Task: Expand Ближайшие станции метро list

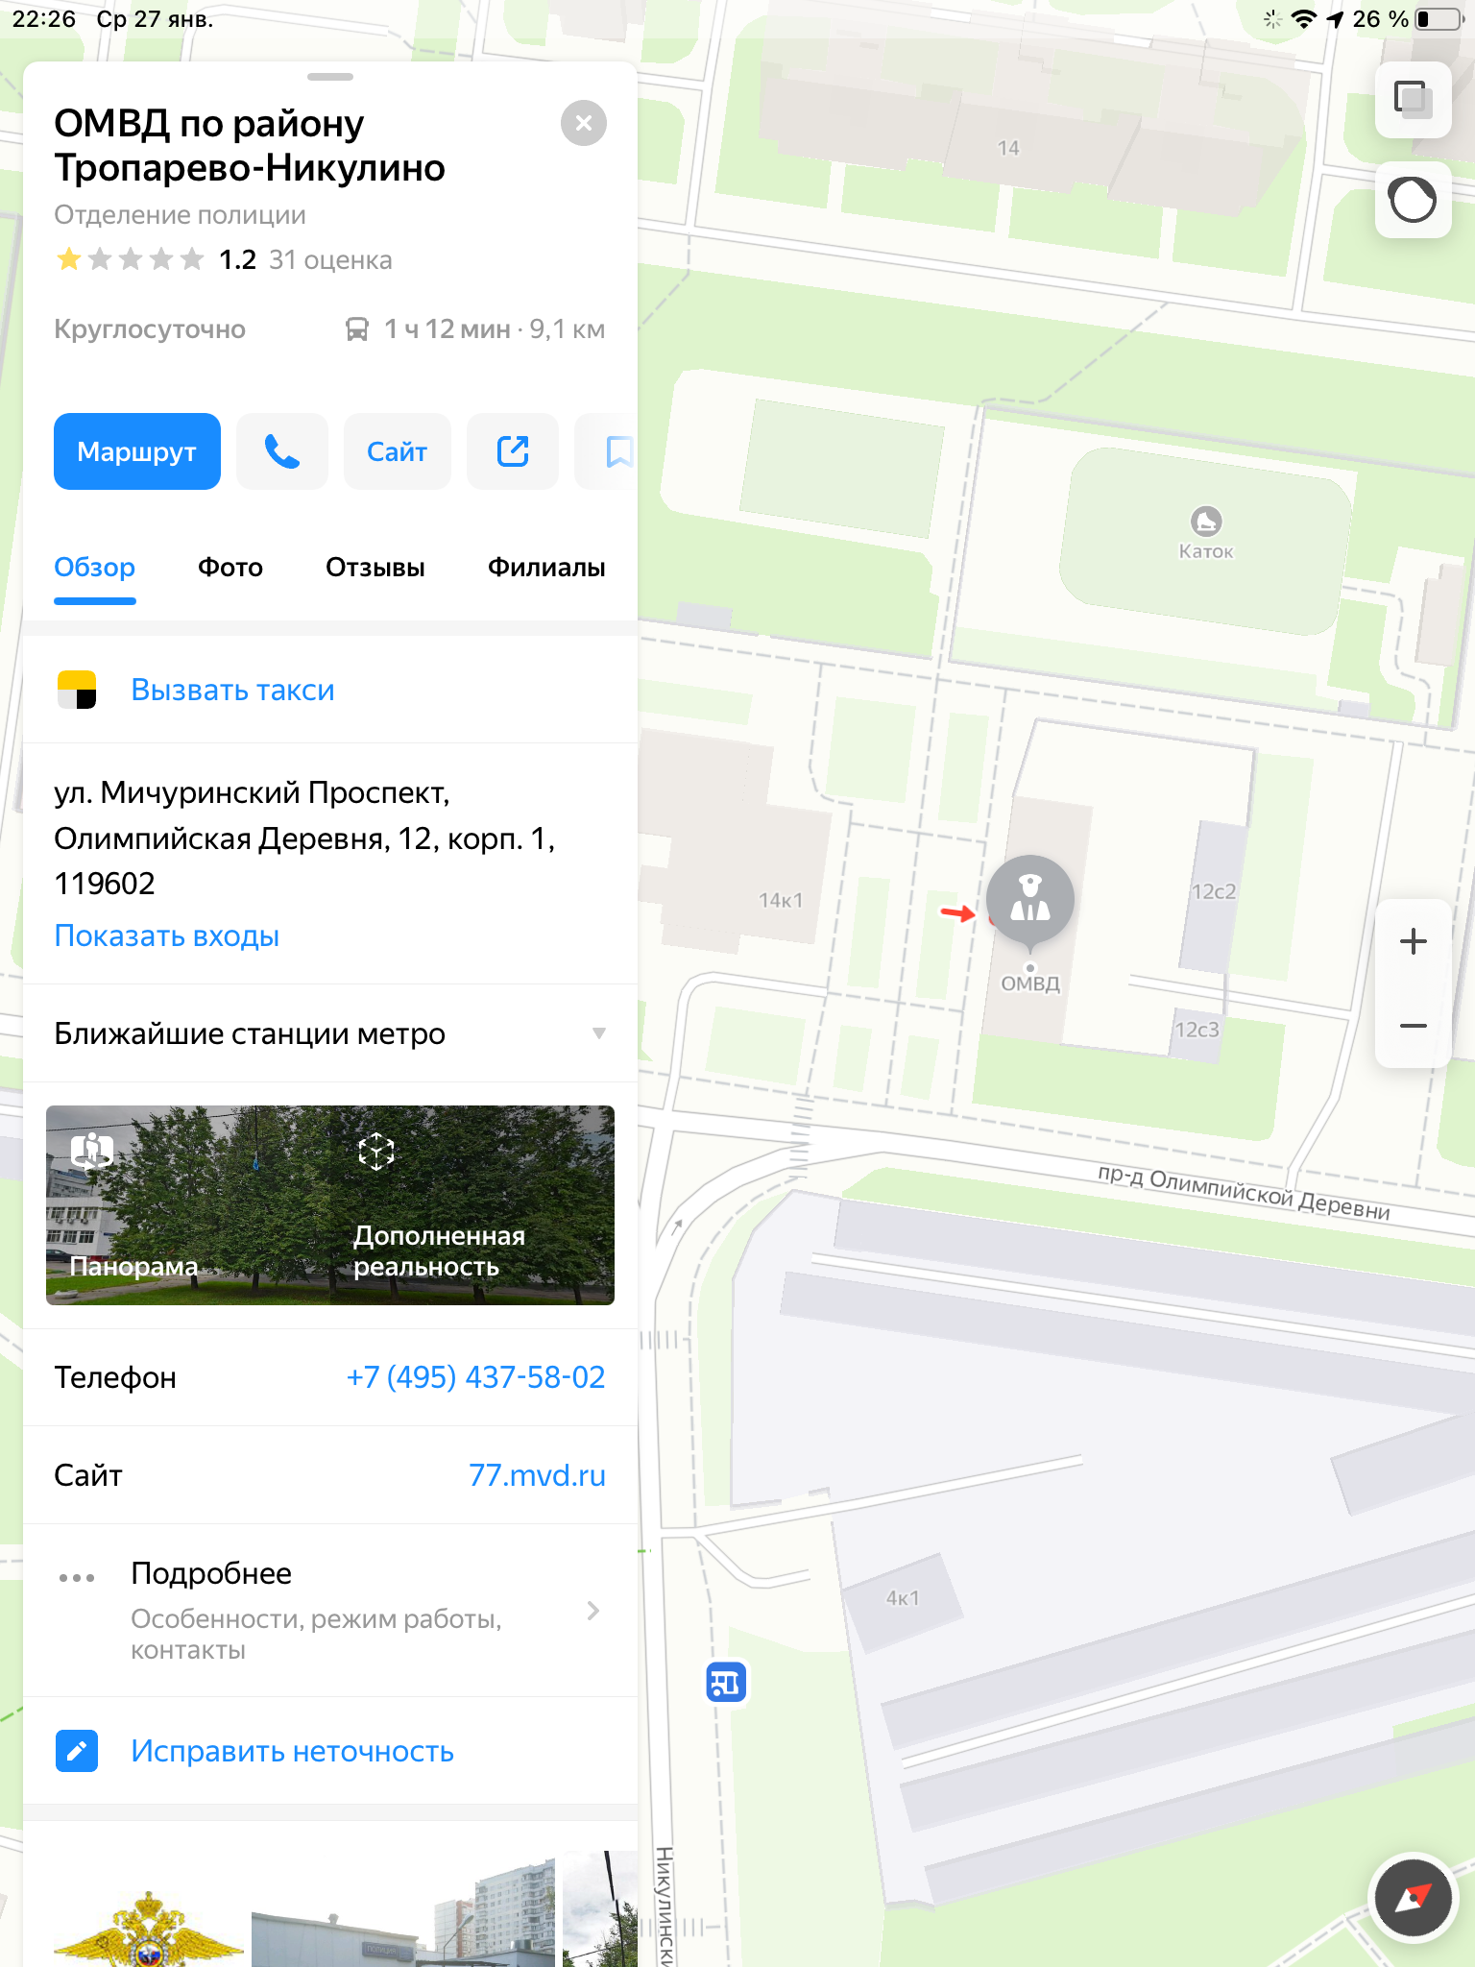Action: click(330, 1033)
